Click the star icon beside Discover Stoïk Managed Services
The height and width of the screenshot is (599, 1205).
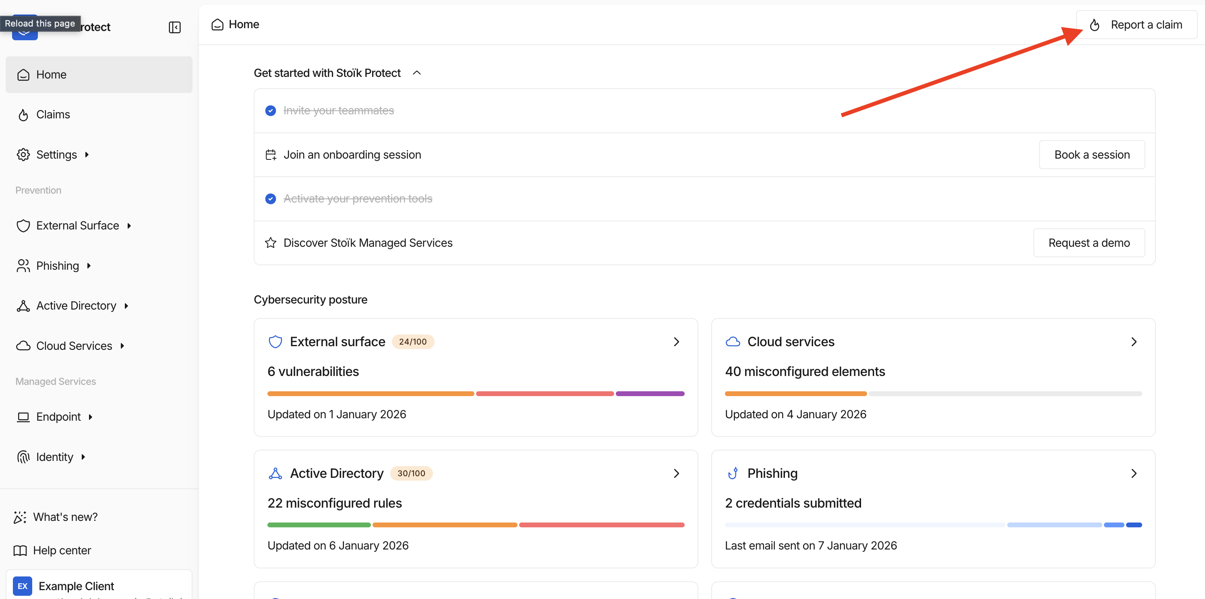coord(270,243)
